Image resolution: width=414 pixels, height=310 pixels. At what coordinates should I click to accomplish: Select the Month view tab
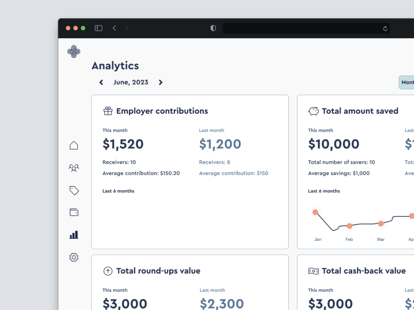click(x=407, y=82)
